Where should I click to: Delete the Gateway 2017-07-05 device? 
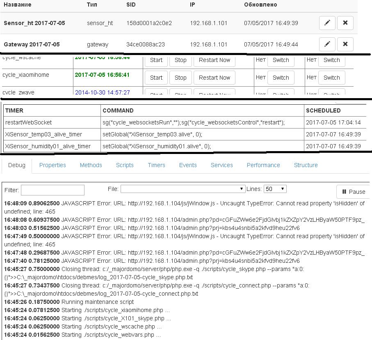(x=345, y=44)
